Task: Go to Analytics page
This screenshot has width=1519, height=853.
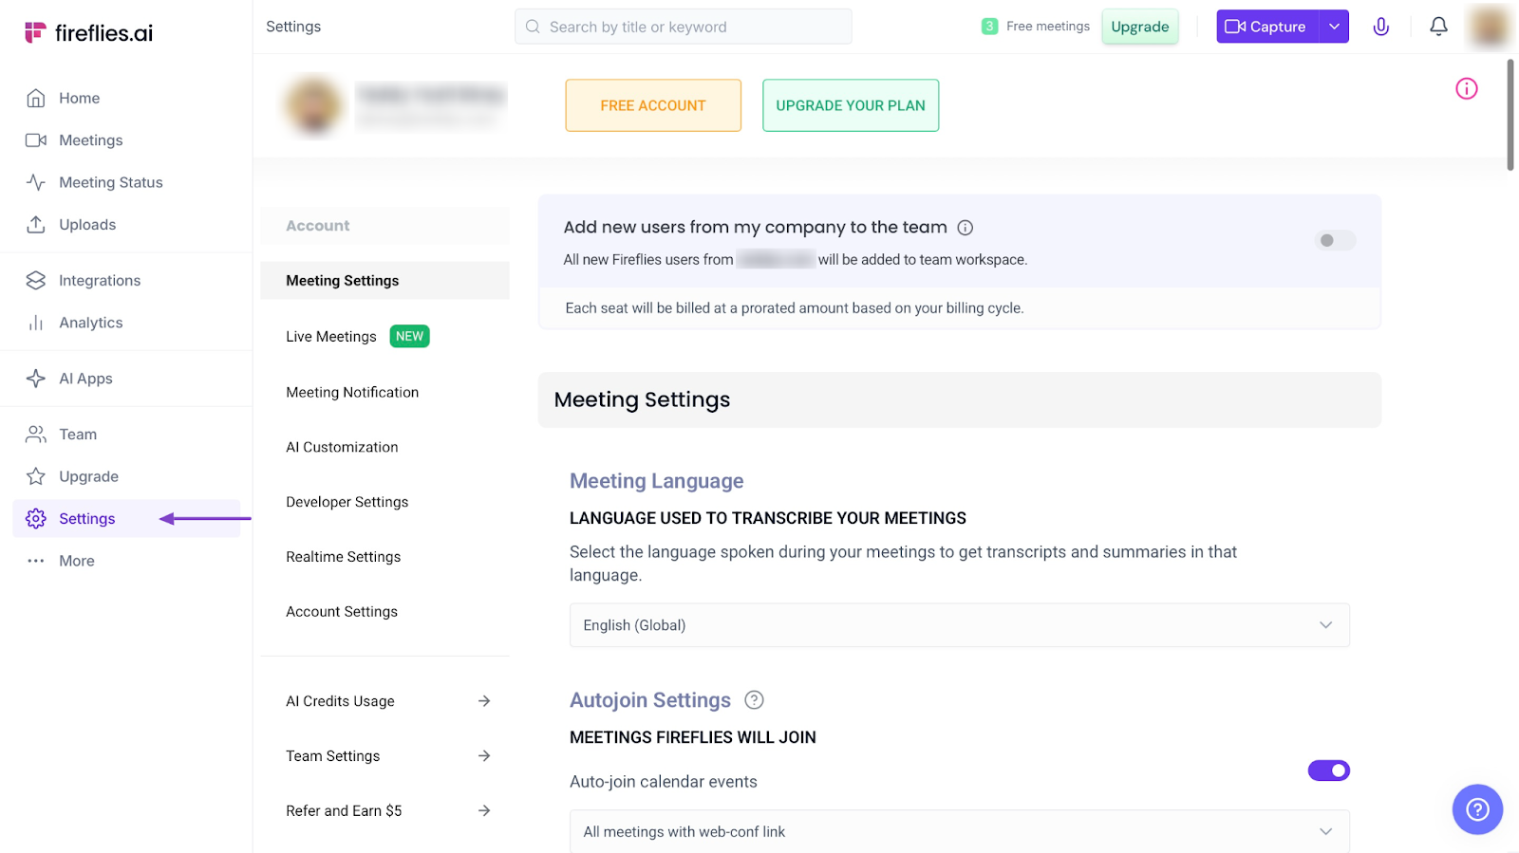Action: (x=91, y=323)
